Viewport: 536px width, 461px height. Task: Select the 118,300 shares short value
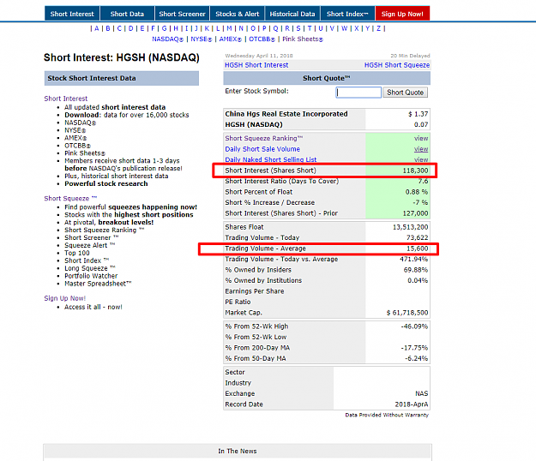[415, 171]
